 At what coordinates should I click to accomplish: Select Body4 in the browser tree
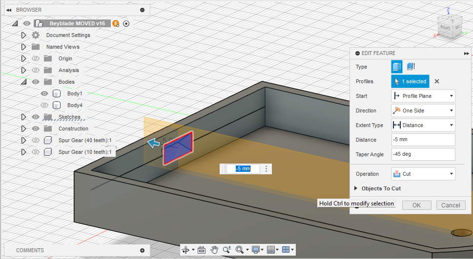(x=75, y=105)
